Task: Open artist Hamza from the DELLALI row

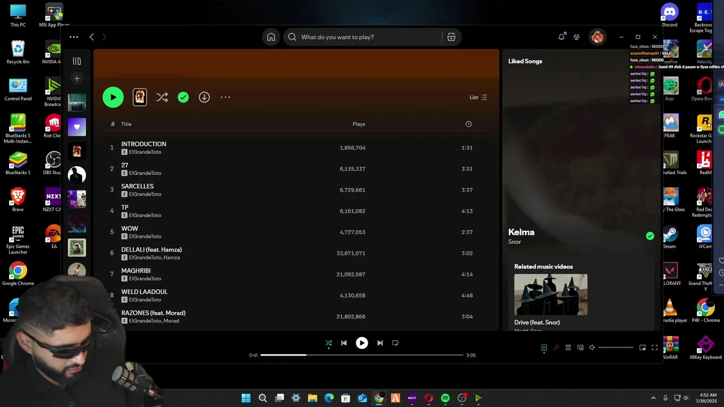Action: tap(172, 258)
